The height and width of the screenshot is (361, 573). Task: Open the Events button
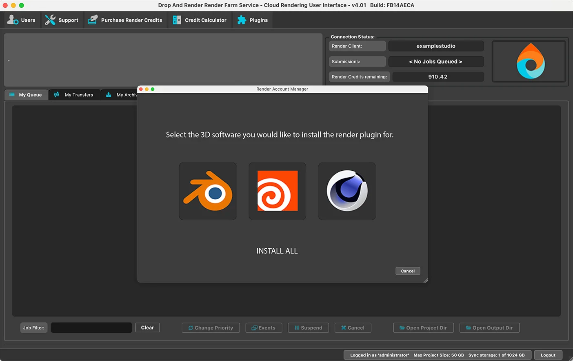[264, 328]
